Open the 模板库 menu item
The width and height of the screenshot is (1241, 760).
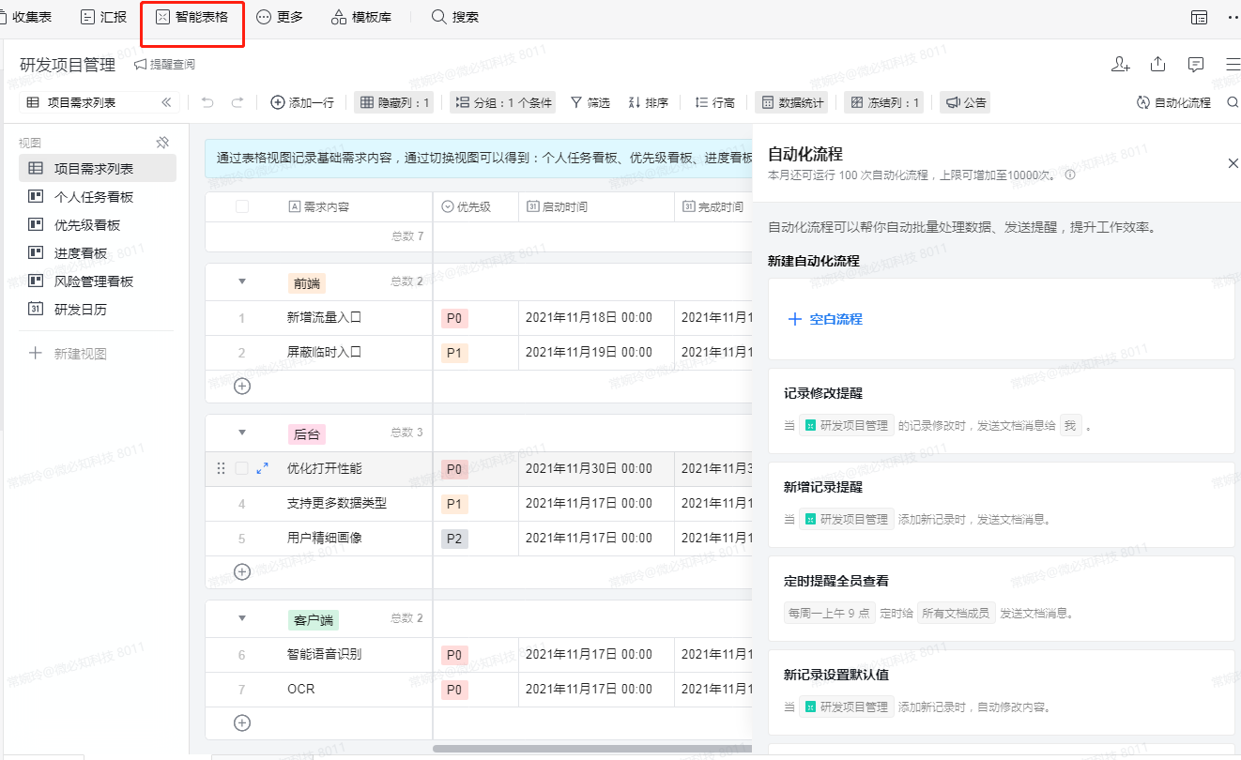coord(361,16)
